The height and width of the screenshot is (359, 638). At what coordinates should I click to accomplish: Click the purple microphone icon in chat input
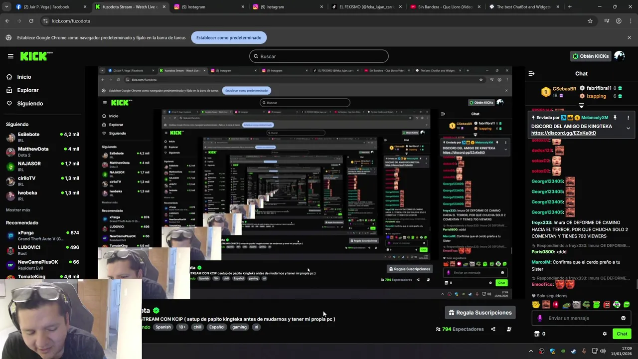[x=540, y=318]
